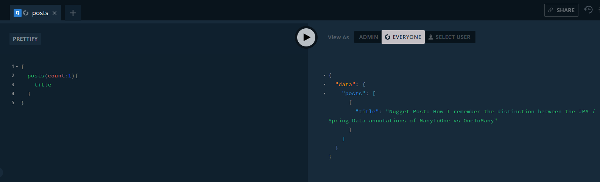
Task: Click the user silhouette icon beside Select User
Action: click(x=431, y=37)
